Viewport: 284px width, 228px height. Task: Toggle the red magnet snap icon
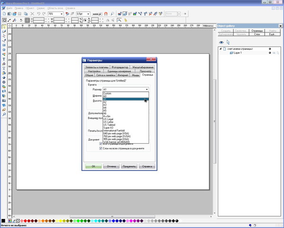(106, 14)
